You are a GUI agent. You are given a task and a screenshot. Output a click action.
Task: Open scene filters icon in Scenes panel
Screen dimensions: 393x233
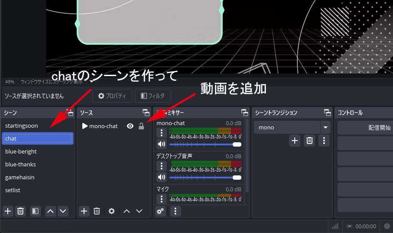(35, 211)
